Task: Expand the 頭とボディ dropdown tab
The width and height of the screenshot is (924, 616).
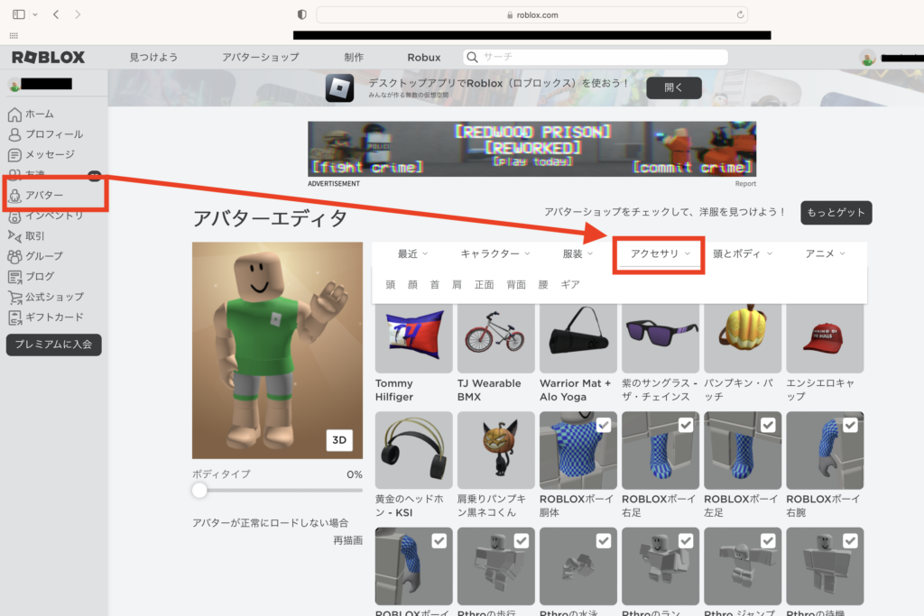Action: click(743, 253)
